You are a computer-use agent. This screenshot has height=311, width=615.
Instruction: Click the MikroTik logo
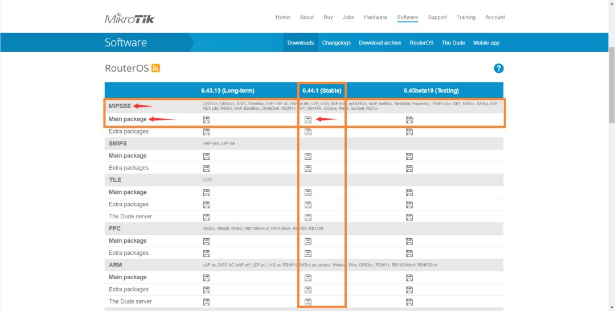129,18
